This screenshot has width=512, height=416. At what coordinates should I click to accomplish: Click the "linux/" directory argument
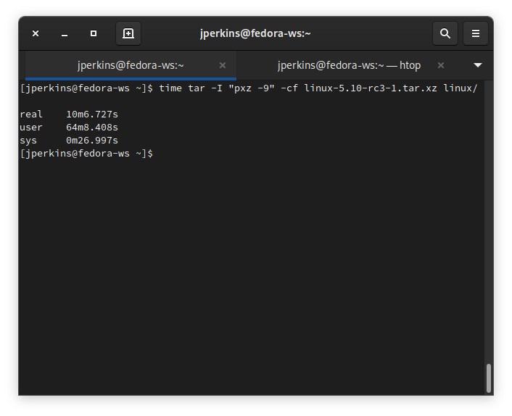coord(460,88)
